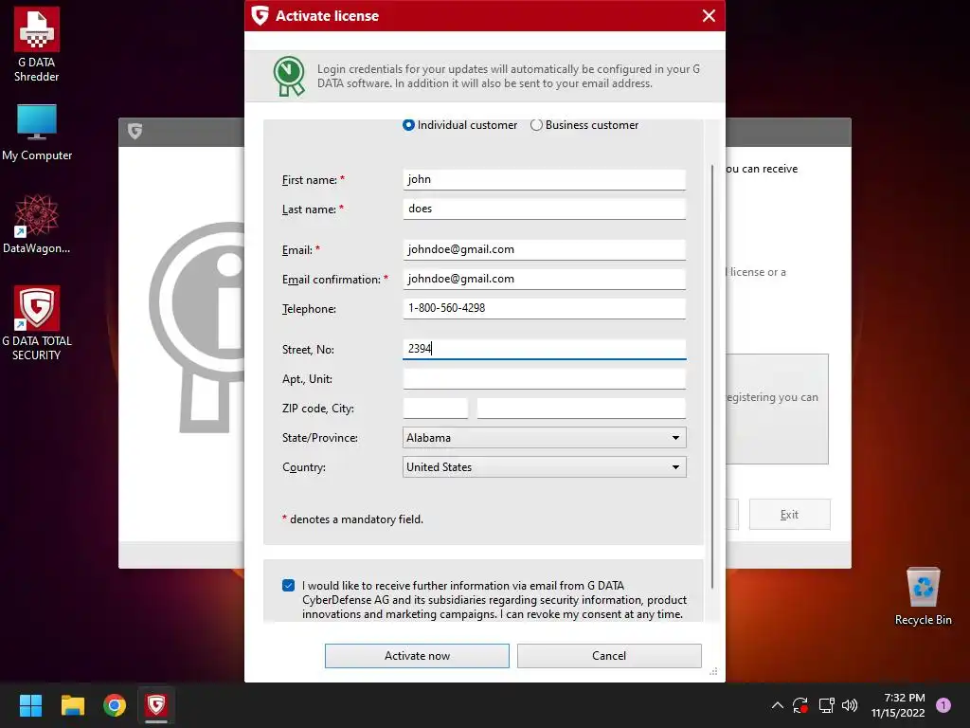
Task: Click the Email input field
Action: tap(545, 249)
